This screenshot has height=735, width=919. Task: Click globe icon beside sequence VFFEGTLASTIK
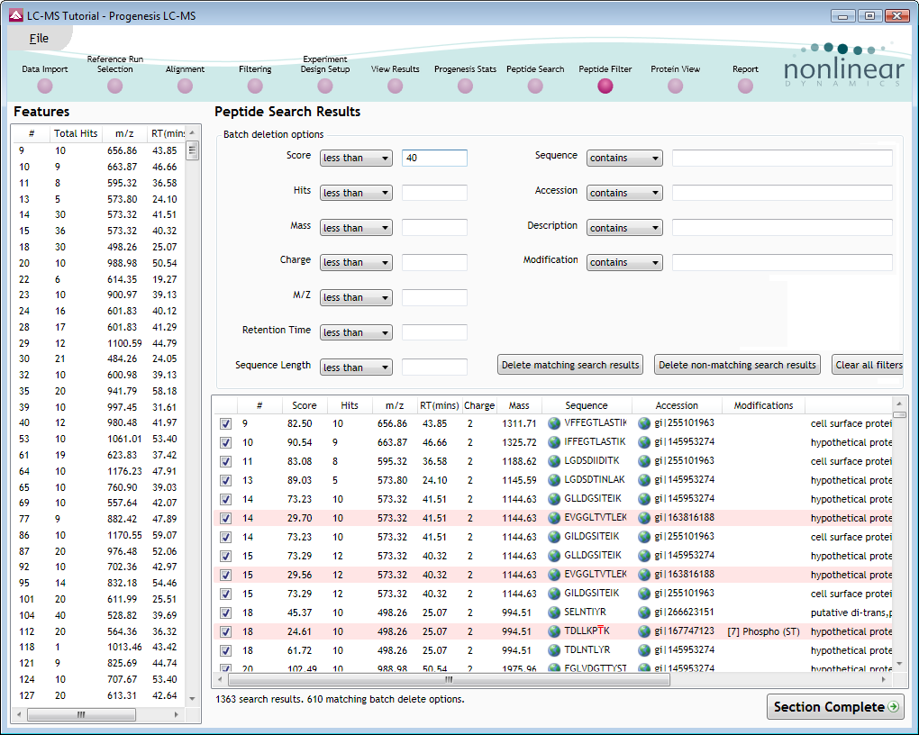[x=554, y=423]
